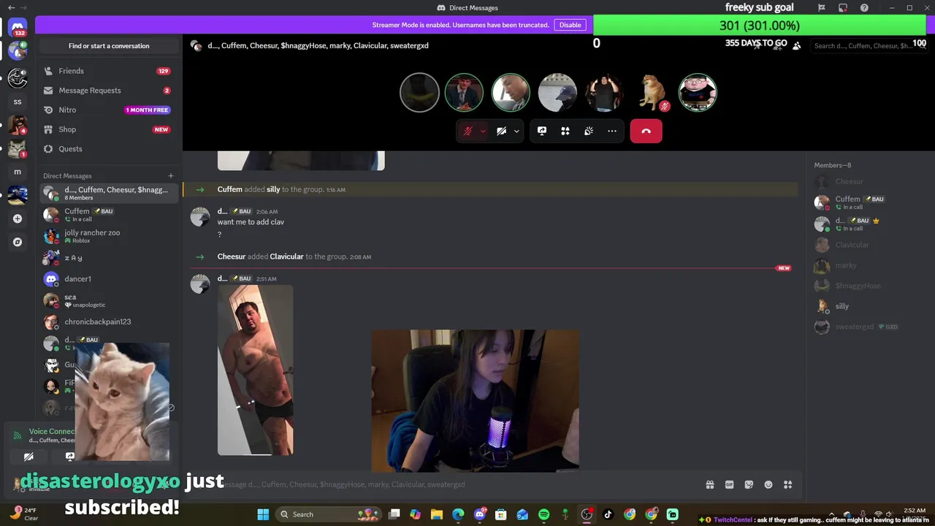Open the Discord inbox icon in title bar
The height and width of the screenshot is (526, 935).
point(843,8)
